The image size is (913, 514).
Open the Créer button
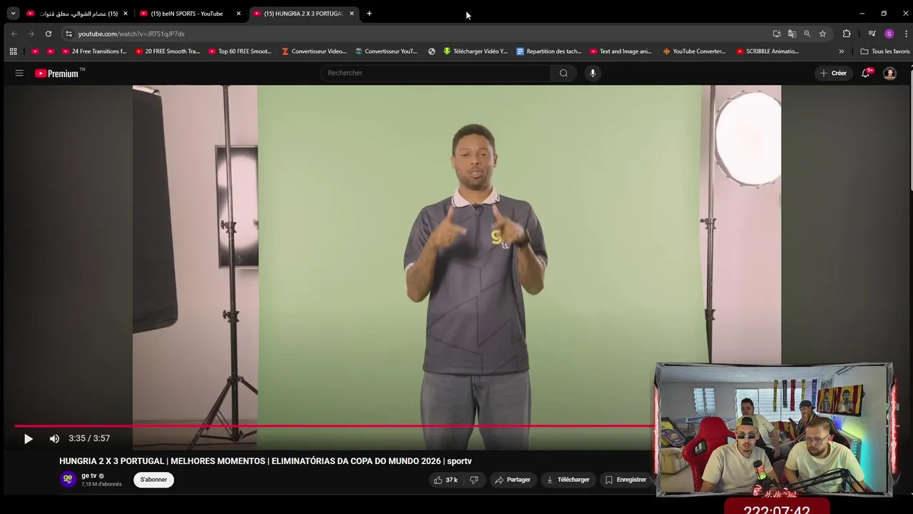point(833,73)
